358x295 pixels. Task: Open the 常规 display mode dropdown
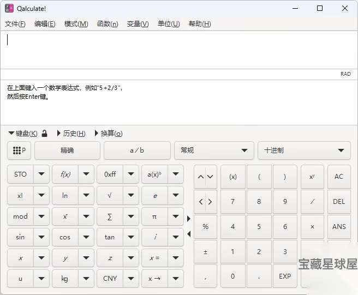(214, 150)
